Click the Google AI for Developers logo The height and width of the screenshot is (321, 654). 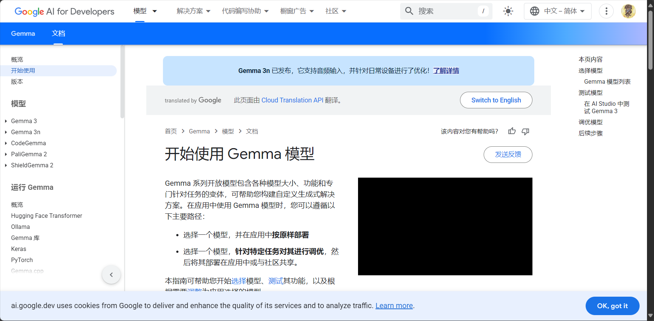pos(64,11)
